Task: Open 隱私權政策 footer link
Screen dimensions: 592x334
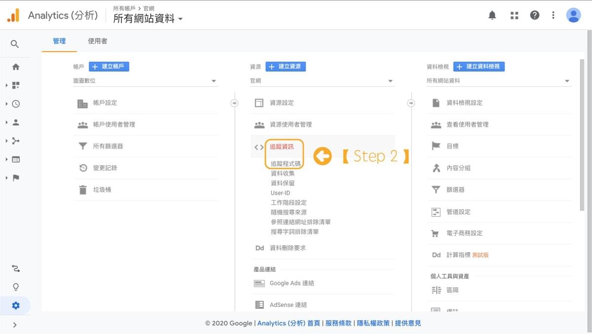Action: [x=373, y=323]
